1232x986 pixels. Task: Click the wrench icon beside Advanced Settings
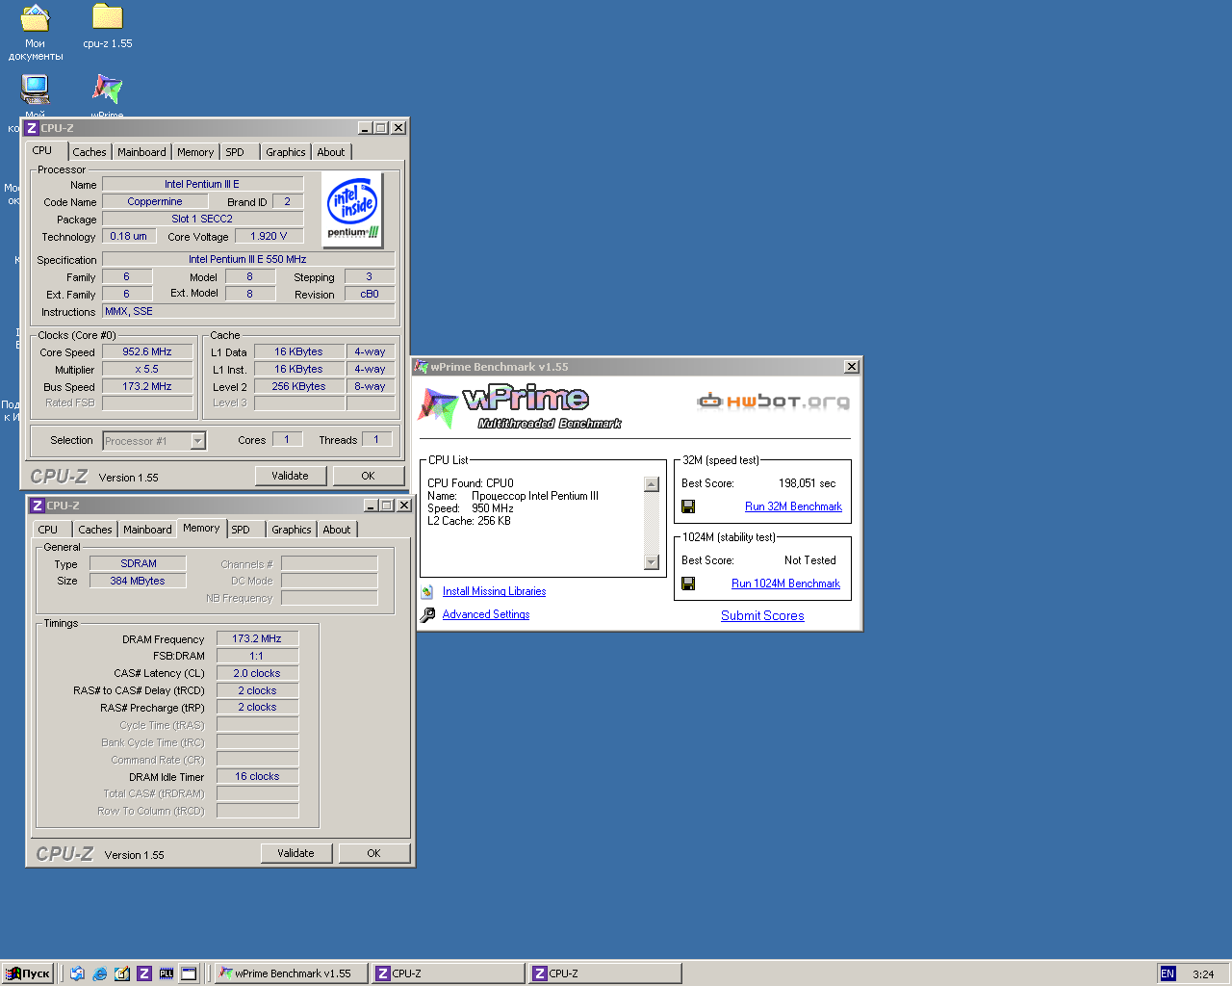coord(427,614)
